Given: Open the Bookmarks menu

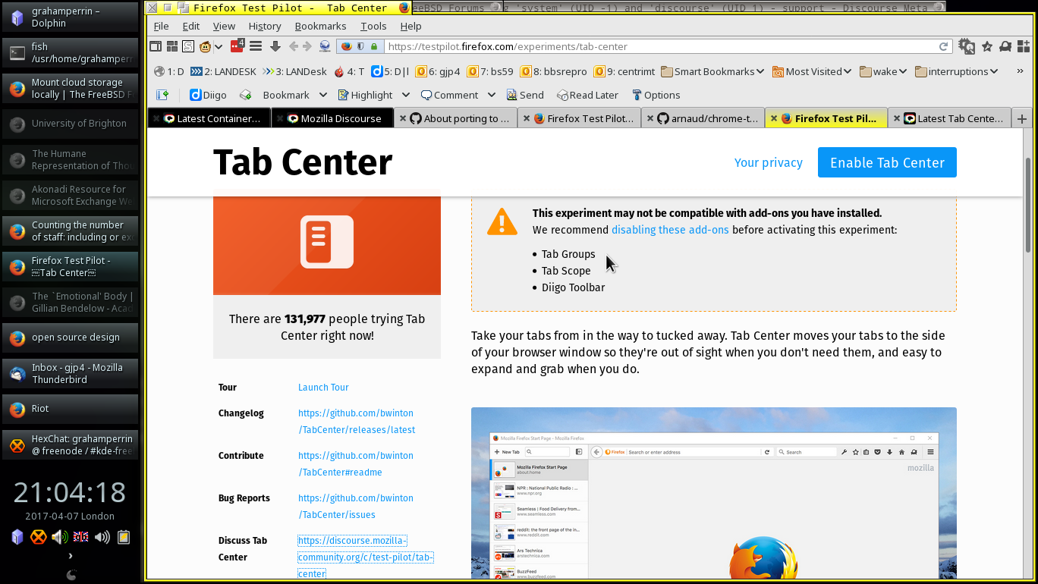Looking at the screenshot, I should point(320,26).
